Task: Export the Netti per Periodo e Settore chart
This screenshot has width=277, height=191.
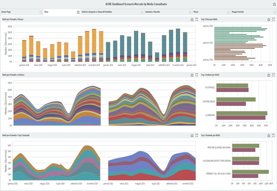Action: [x=192, y=74]
